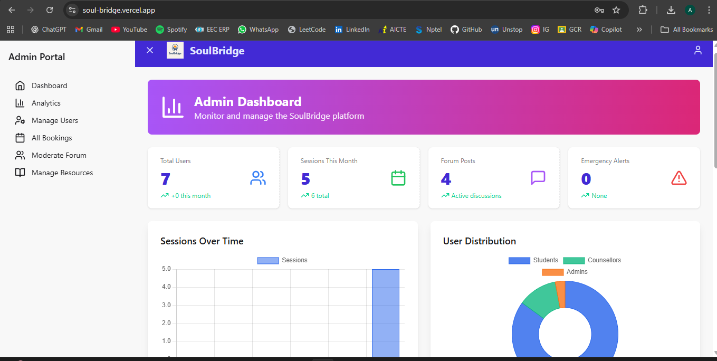Open the GCR bookmark
717x361 pixels.
(569, 30)
